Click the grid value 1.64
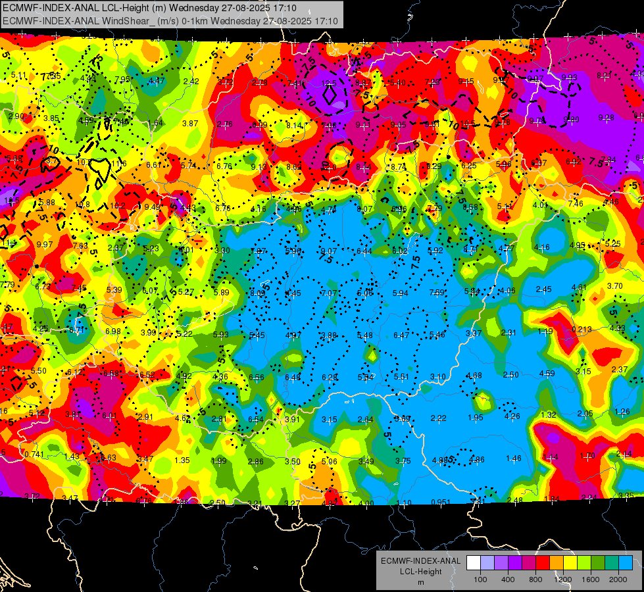This screenshot has width=644, height=592. click(x=155, y=123)
